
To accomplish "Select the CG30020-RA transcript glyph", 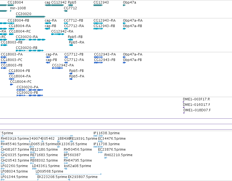I will pyautogui.click(x=31, y=40).
